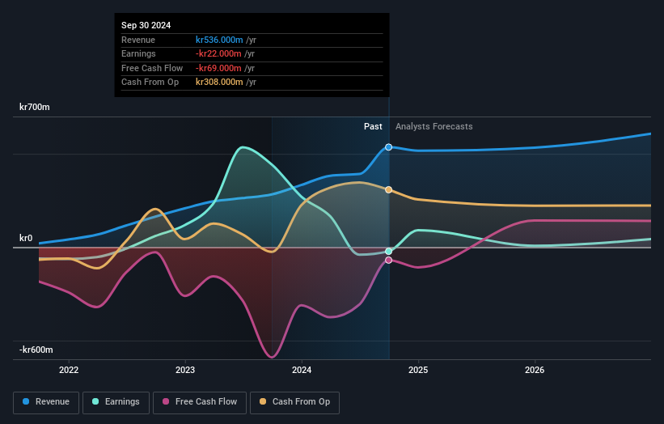
Task: Click the kr308.000m cash from op value
Action: coord(219,83)
